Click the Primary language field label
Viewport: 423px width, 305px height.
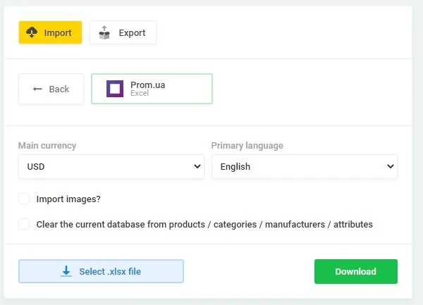[247, 146]
